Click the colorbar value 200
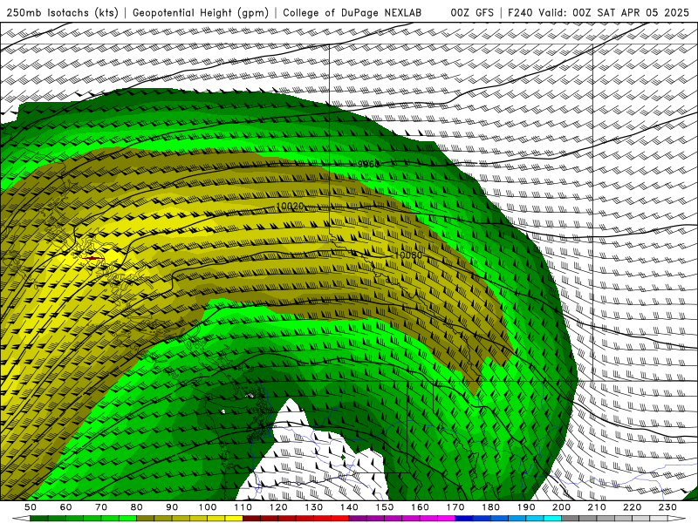The height and width of the screenshot is (523, 698). (562, 507)
